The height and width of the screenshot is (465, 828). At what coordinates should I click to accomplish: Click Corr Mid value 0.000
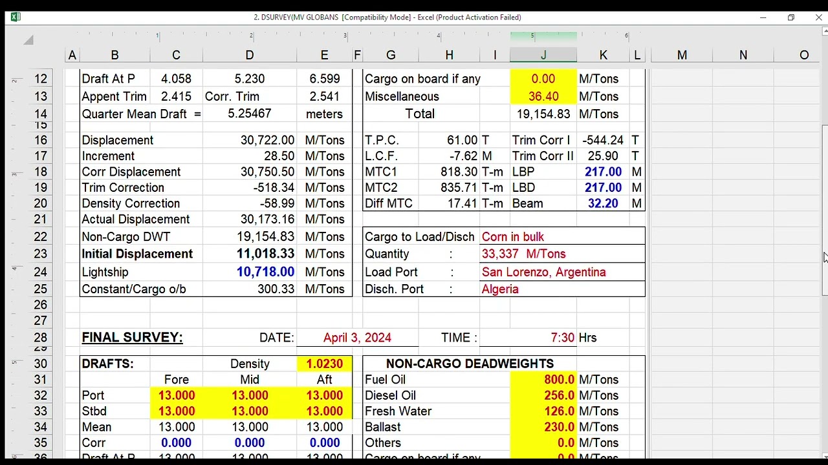(x=250, y=443)
